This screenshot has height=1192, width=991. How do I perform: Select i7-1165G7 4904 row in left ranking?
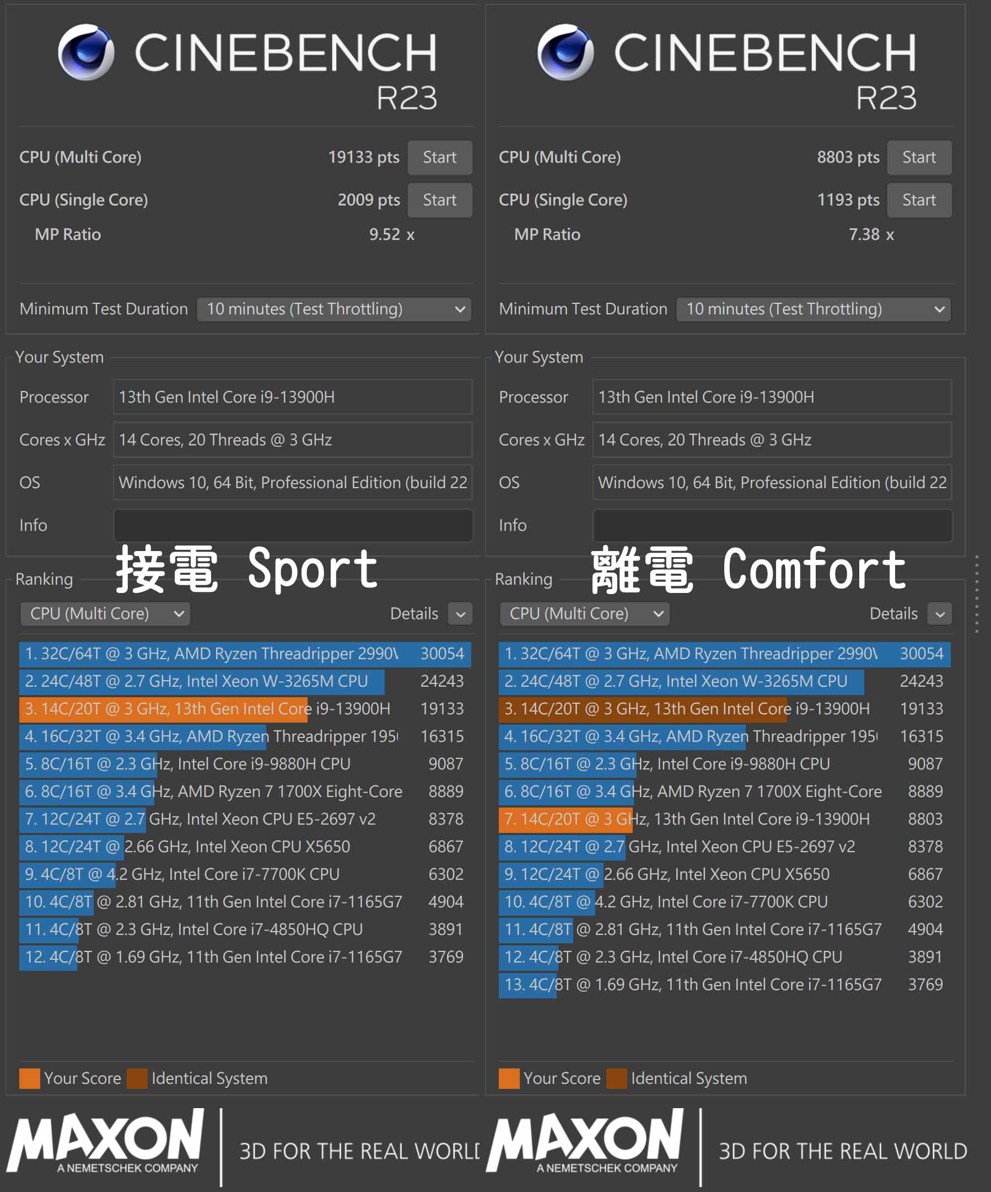pos(245,902)
